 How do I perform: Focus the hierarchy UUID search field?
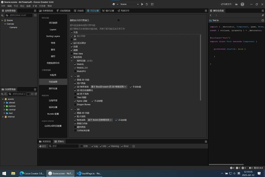19,15
